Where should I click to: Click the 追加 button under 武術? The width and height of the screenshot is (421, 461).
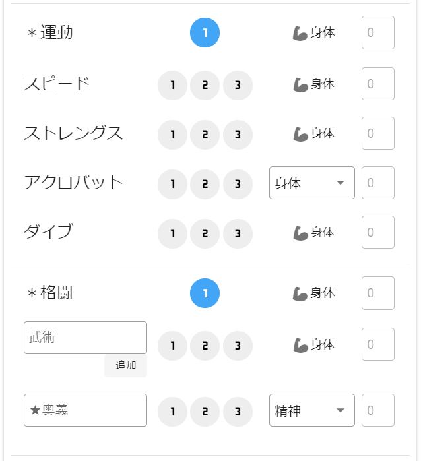(125, 365)
